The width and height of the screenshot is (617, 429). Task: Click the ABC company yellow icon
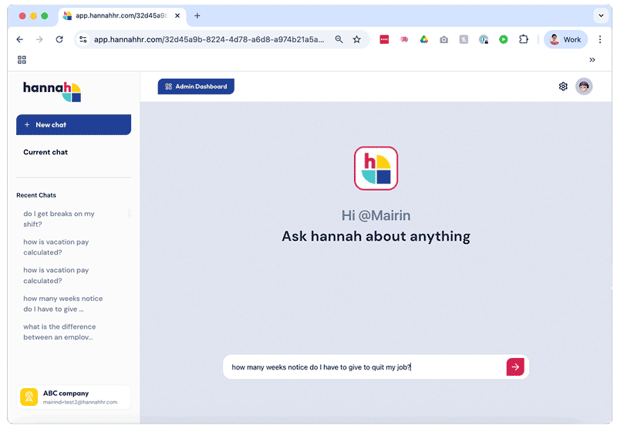tap(29, 397)
